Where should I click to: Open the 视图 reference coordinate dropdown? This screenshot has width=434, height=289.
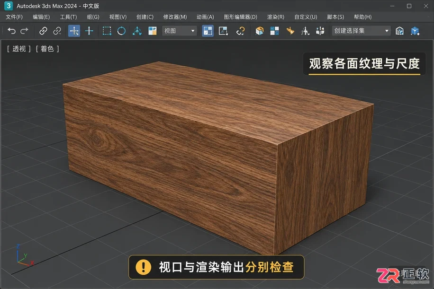click(x=180, y=31)
